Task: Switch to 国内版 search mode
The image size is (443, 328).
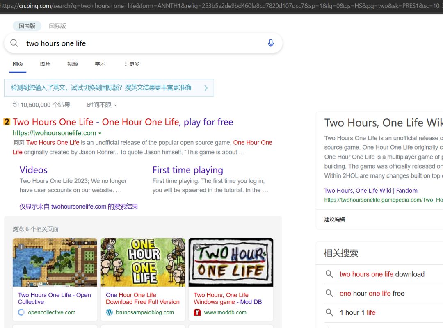Action: [27, 26]
